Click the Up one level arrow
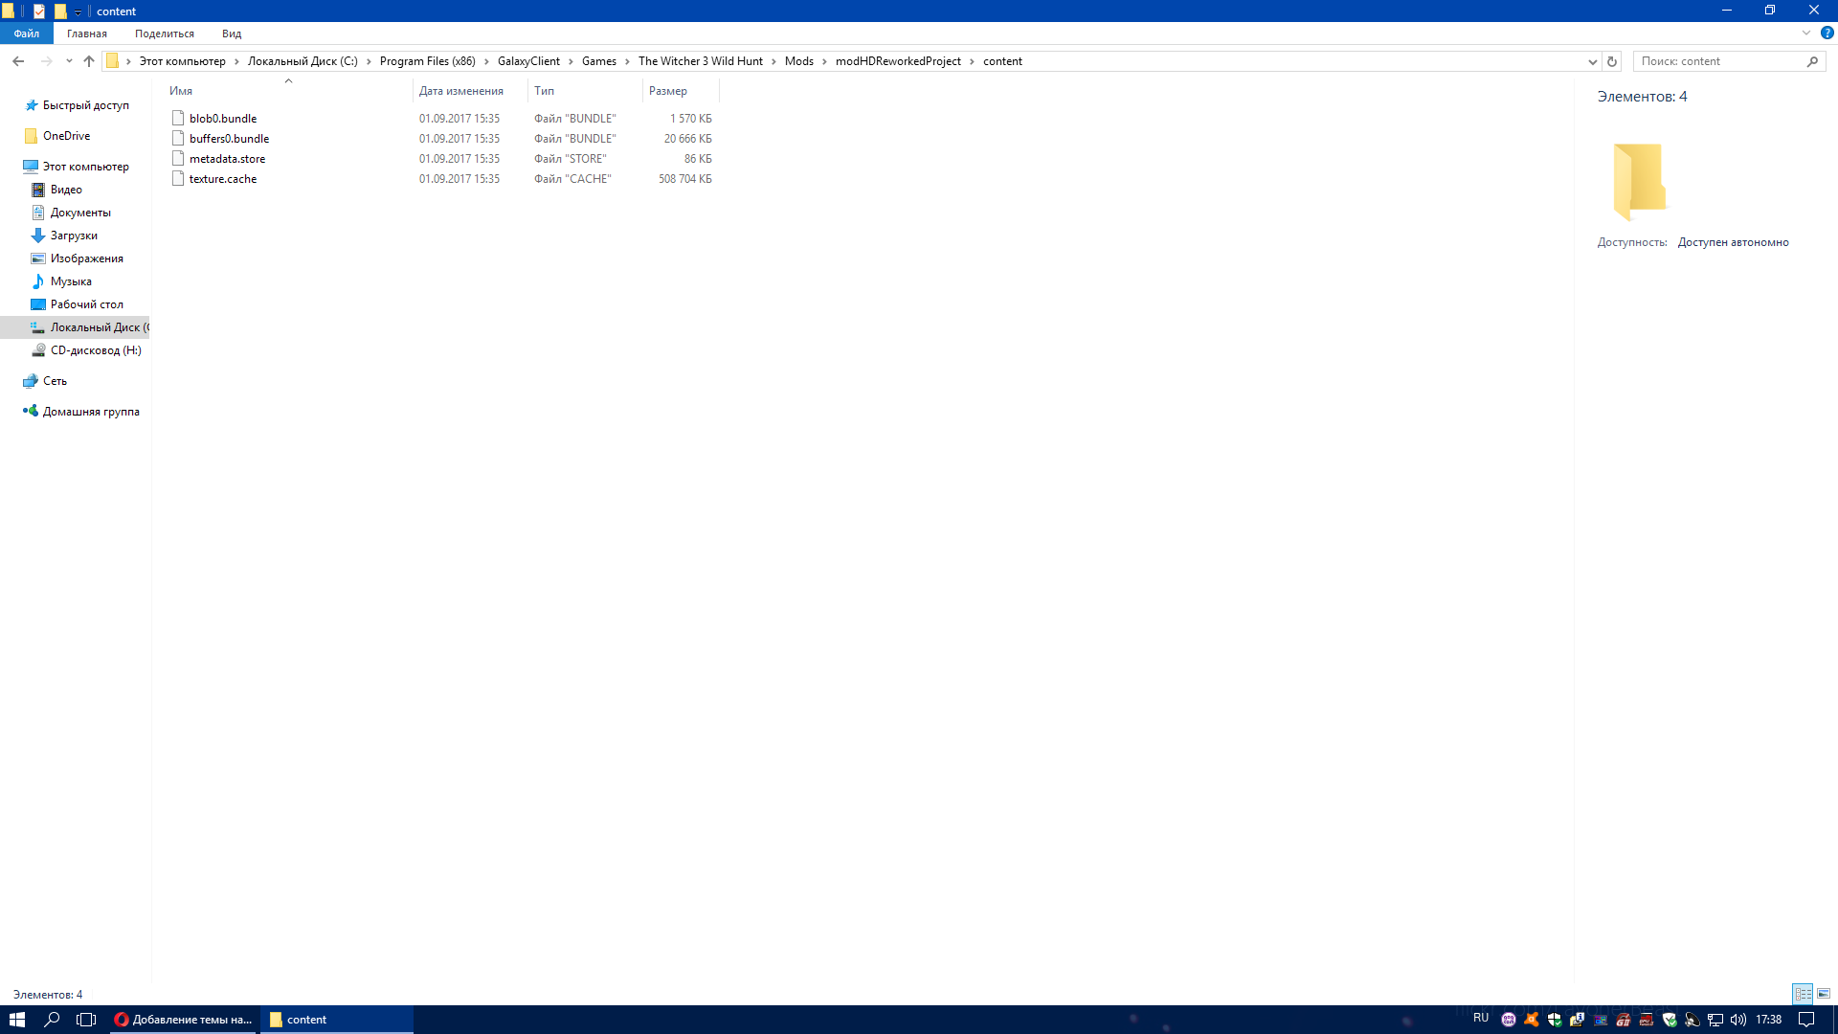Viewport: 1838px width, 1034px height. [89, 61]
